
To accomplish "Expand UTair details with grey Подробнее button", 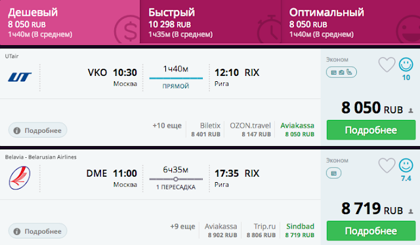I will tap(38, 130).
